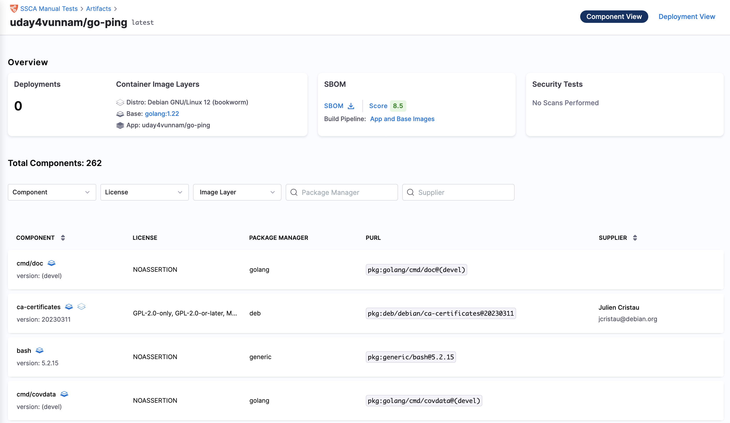The width and height of the screenshot is (730, 423).
Task: Click the solid layer icon beside ca-certificates
Action: click(x=69, y=307)
